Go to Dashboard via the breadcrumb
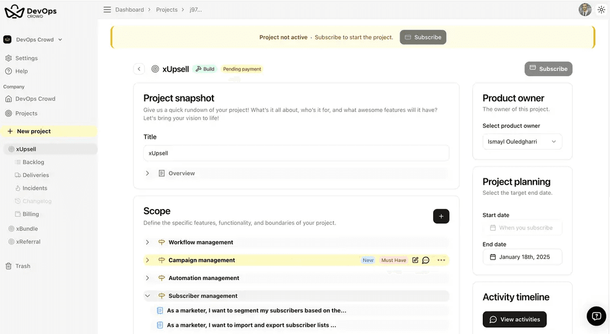The image size is (610, 334). pyautogui.click(x=130, y=9)
